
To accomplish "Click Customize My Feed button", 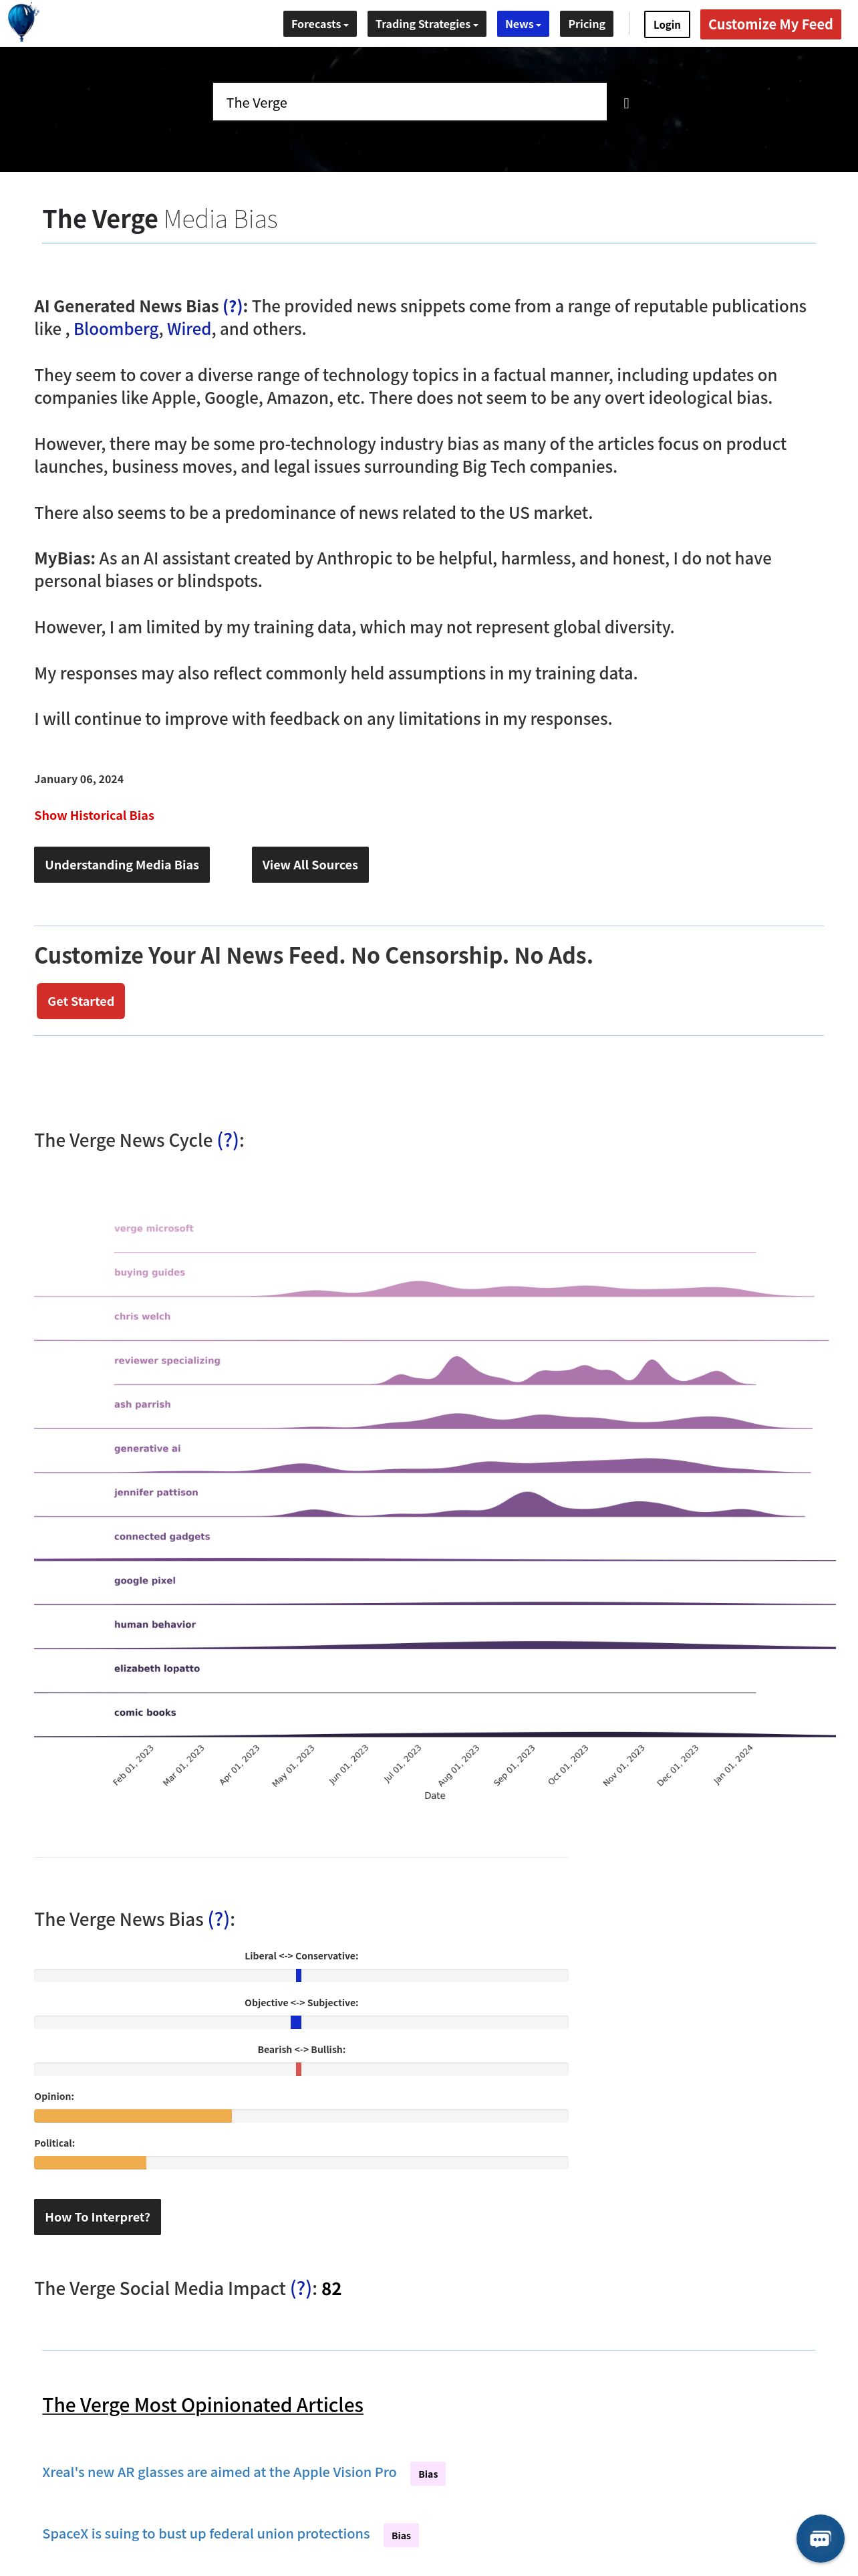I will (x=770, y=24).
